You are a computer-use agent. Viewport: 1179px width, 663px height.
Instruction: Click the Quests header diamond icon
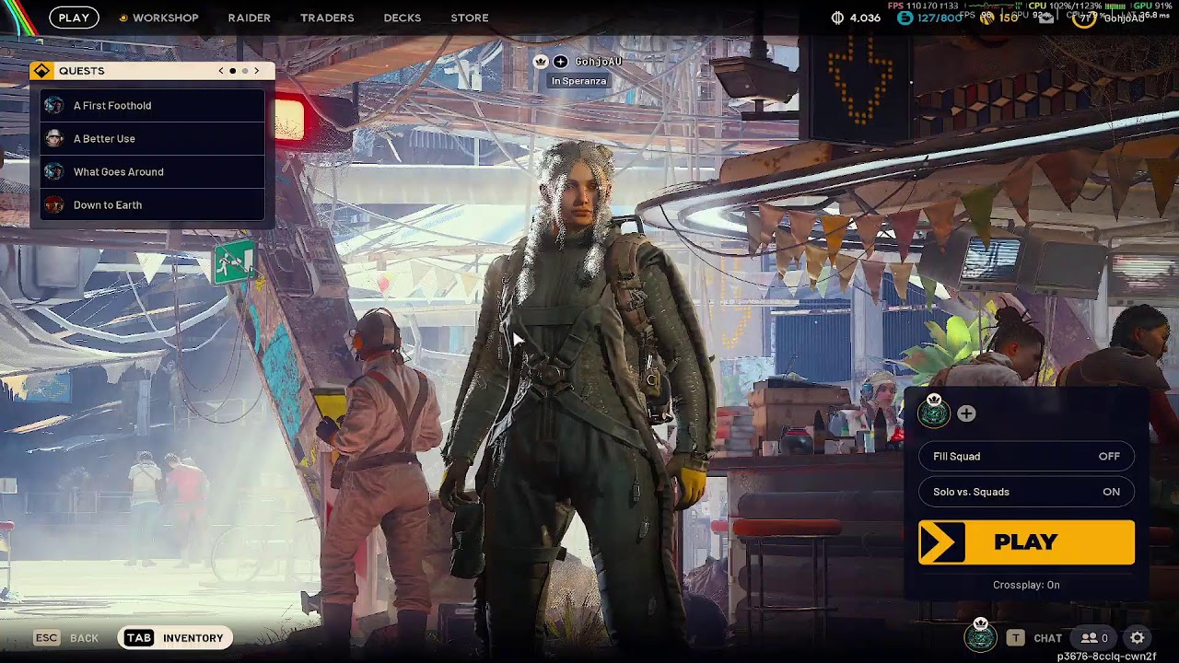point(41,71)
